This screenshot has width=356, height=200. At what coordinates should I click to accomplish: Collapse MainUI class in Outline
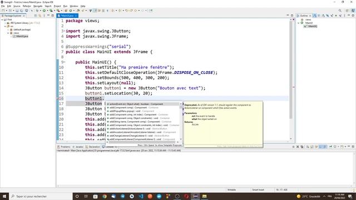pyautogui.click(x=299, y=23)
